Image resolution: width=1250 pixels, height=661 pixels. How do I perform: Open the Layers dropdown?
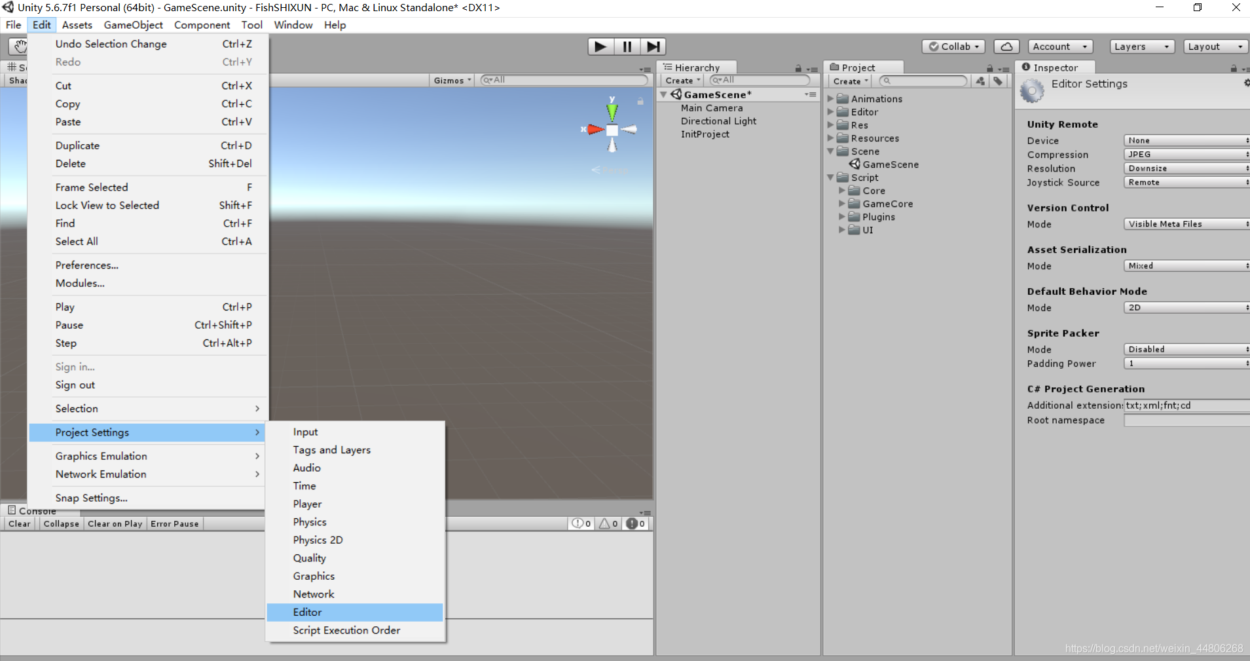click(1142, 47)
